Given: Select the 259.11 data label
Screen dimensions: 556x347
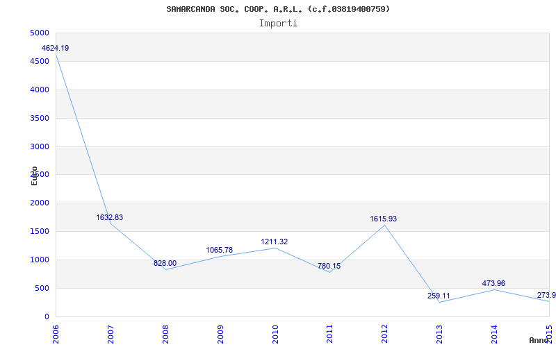Looking at the screenshot, I should click(439, 296).
